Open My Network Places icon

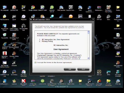5,27
